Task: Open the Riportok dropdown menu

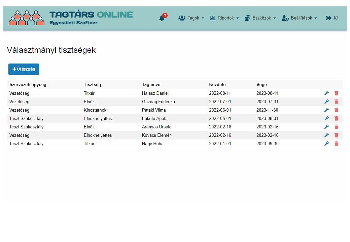Action: [224, 18]
